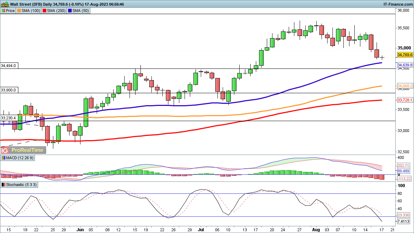Viewport: 414px width, 233px height.
Task: Click the red SMA (200) color swatch
Action: pyautogui.click(x=44, y=11)
